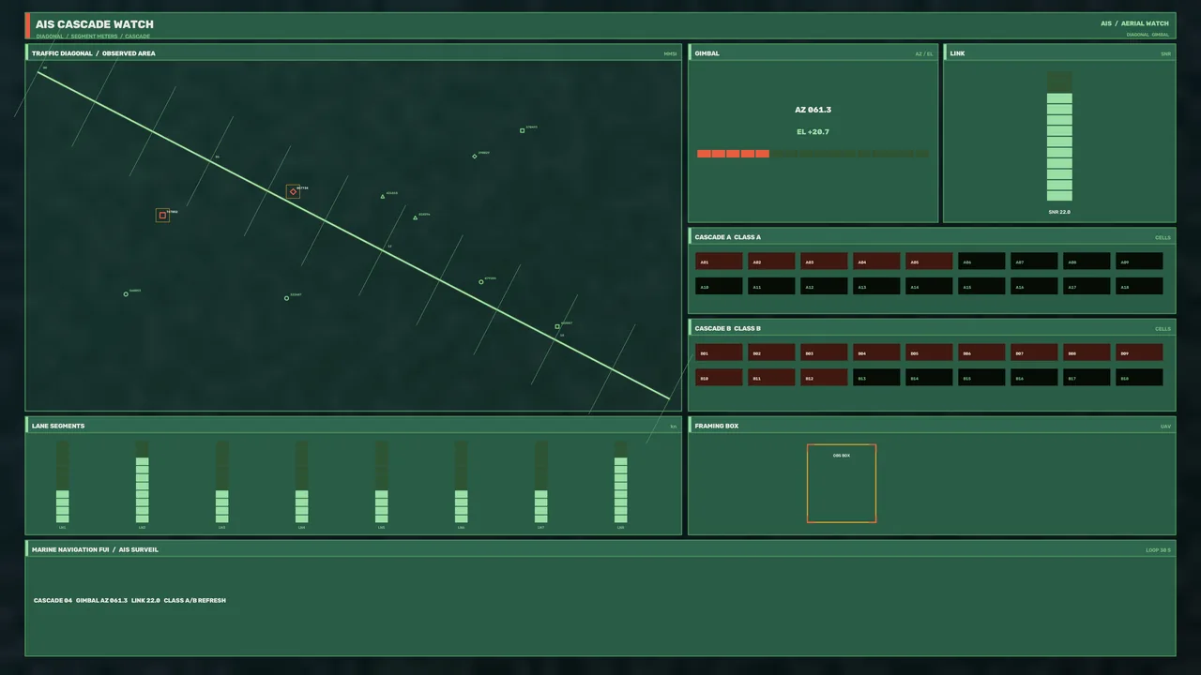Select cascade cell A12
This screenshot has height=675, width=1201.
click(824, 287)
